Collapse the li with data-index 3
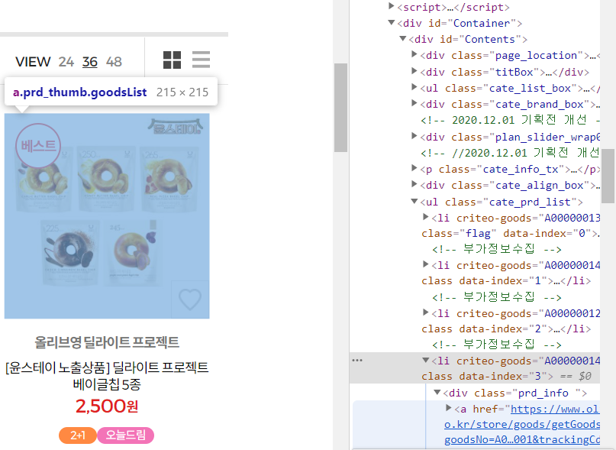The width and height of the screenshot is (616, 450). 425,360
